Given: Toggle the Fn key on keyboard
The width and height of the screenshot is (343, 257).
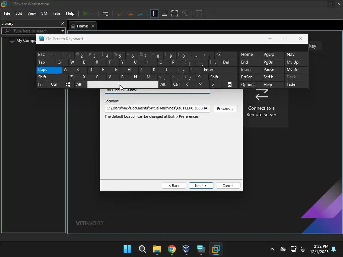Looking at the screenshot, I should pos(43,84).
